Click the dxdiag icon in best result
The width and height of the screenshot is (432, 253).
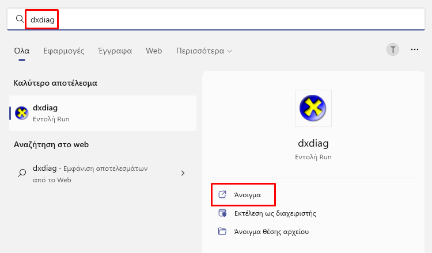coord(22,113)
